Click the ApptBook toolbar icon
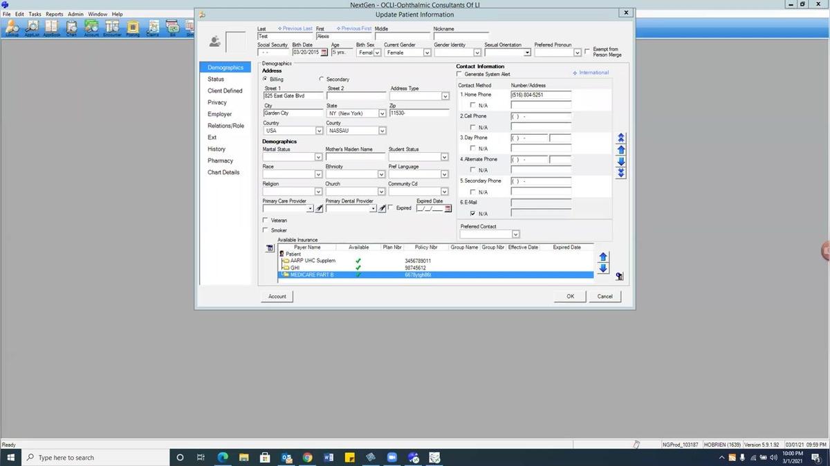 coord(52,27)
